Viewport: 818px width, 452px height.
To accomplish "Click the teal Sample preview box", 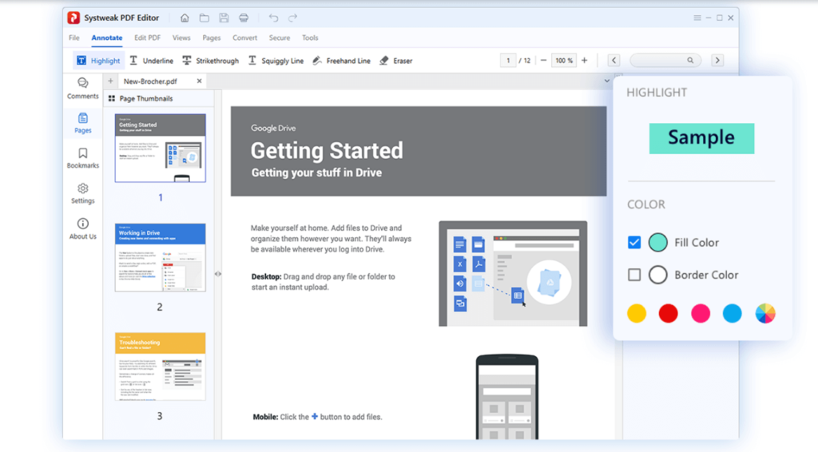I will click(701, 138).
